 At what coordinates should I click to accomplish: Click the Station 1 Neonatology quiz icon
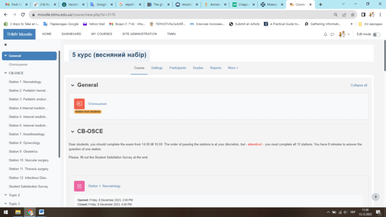(x=79, y=186)
